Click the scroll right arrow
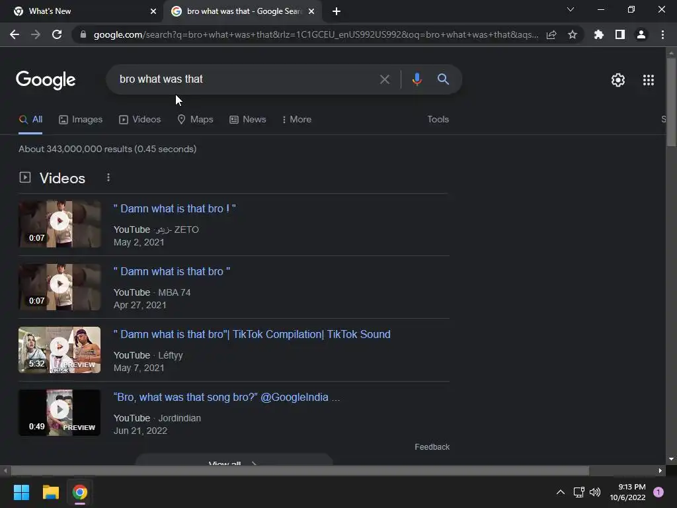The image size is (677, 508). [x=660, y=470]
